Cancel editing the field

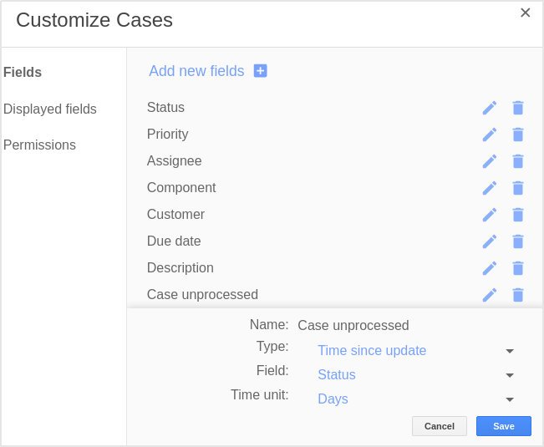440,426
